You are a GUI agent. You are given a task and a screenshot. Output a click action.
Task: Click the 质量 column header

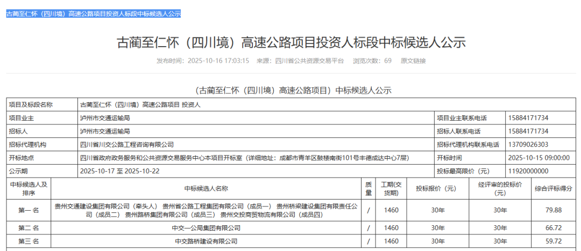[x=369, y=189]
